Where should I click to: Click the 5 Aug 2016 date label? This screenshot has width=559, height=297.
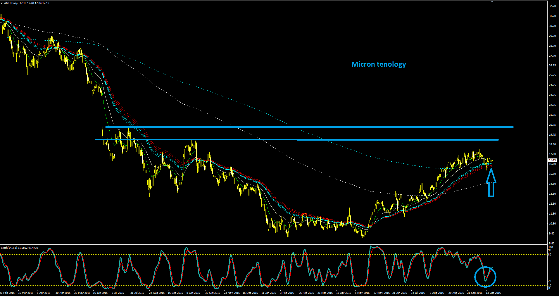point(437,293)
